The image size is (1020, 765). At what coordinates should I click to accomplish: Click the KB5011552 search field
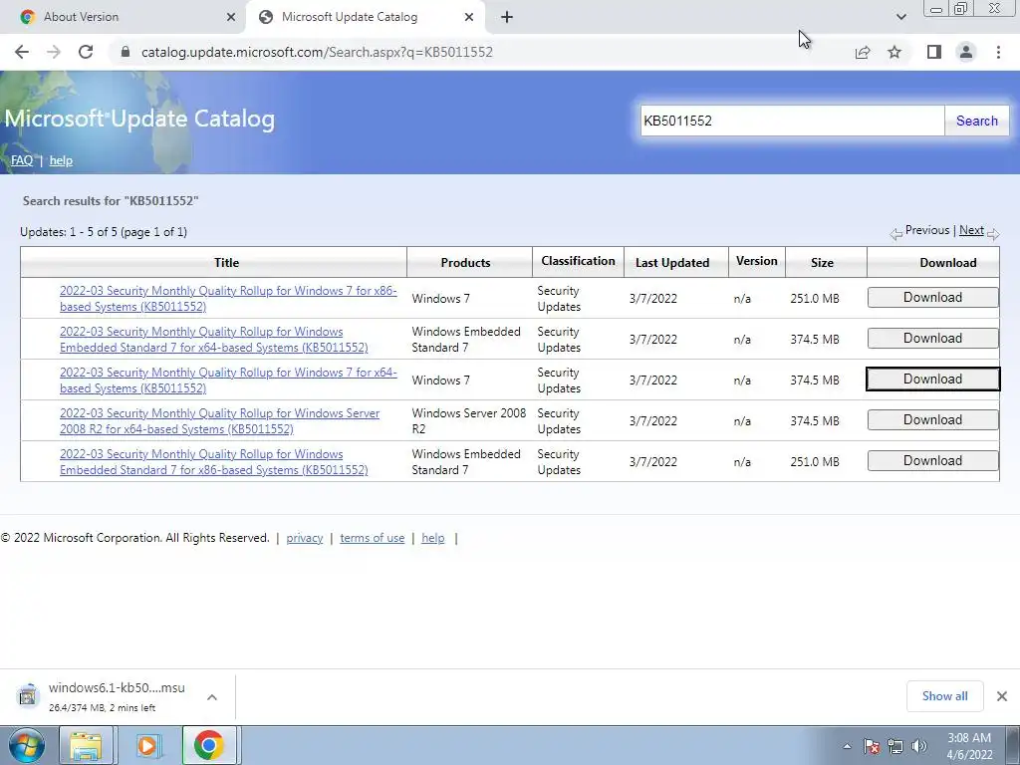[792, 121]
